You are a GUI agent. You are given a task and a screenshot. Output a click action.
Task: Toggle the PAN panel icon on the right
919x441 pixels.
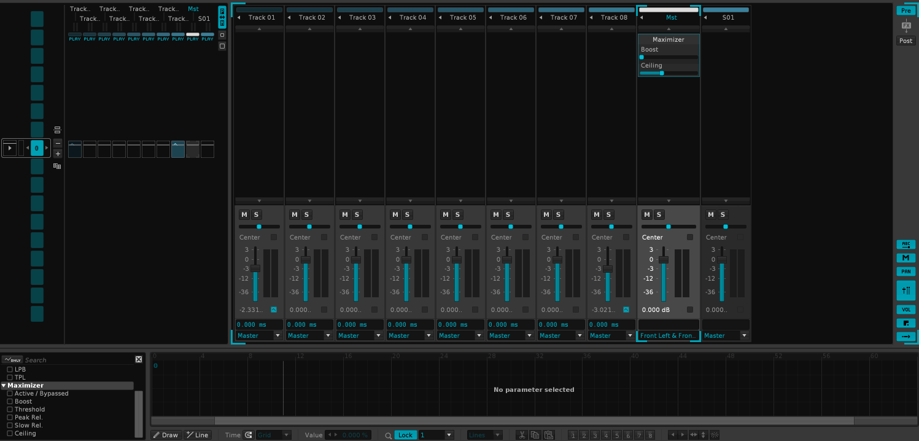[905, 271]
